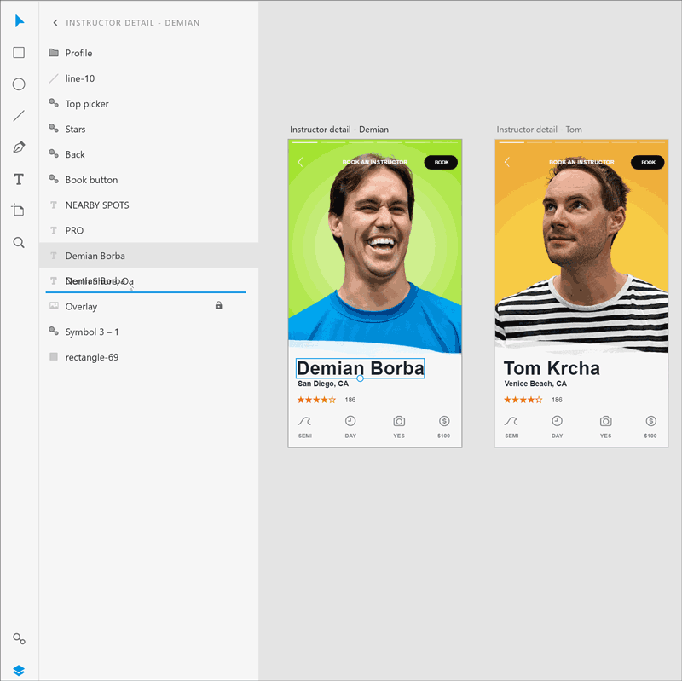Select the Rectangle tool
Screen dimensions: 682x681
(x=19, y=53)
